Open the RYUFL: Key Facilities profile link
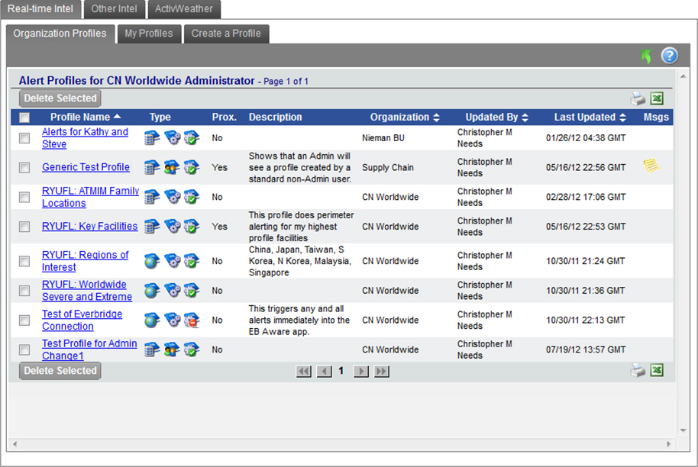The image size is (698, 467). [x=89, y=226]
